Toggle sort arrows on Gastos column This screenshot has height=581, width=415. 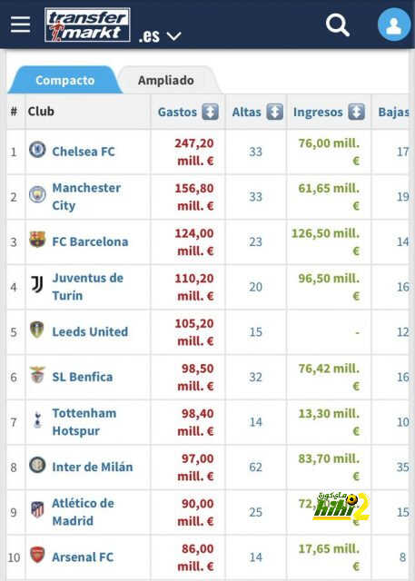click(210, 112)
